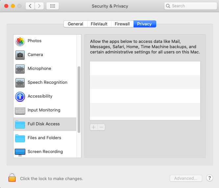
Task: Select the Input Monitoring keyboard icon
Action: pyautogui.click(x=20, y=110)
